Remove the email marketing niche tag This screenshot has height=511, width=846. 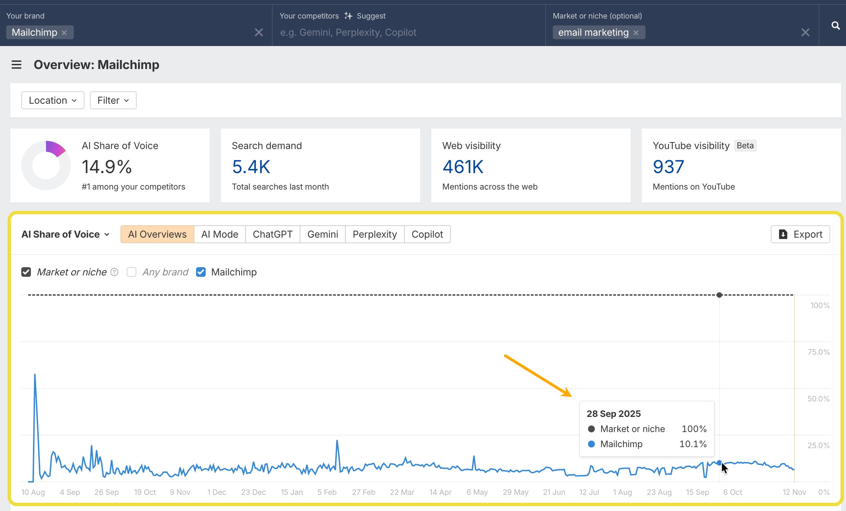(636, 33)
